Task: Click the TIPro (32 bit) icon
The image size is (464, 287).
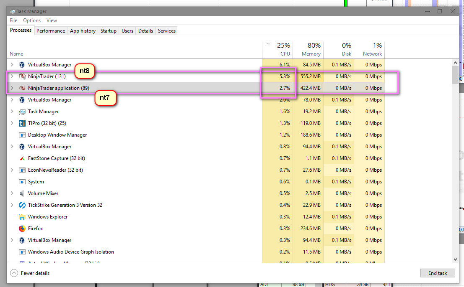Action: coord(22,123)
